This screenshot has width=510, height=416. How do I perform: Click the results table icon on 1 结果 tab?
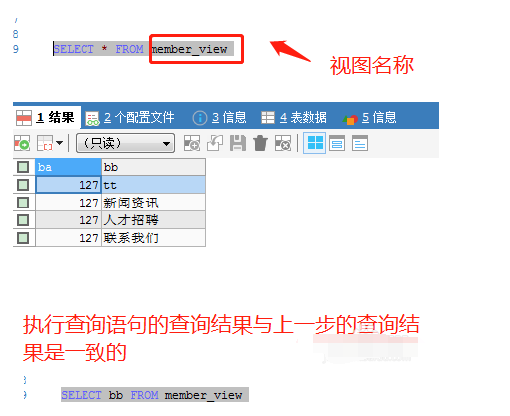(x=24, y=118)
